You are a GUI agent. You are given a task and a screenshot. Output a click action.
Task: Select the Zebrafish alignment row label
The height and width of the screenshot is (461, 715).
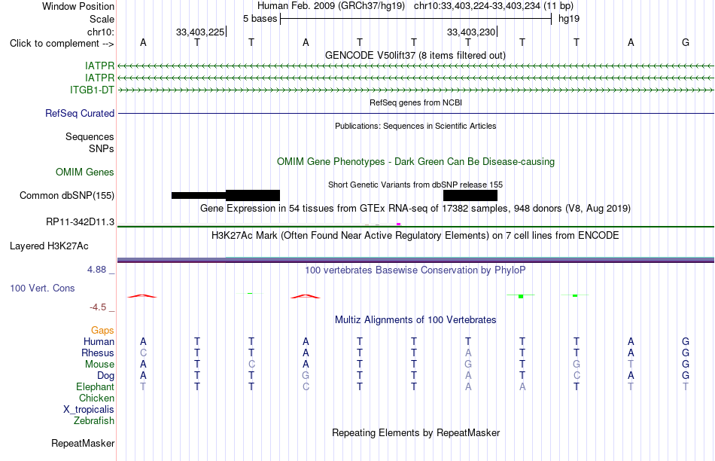pos(94,420)
